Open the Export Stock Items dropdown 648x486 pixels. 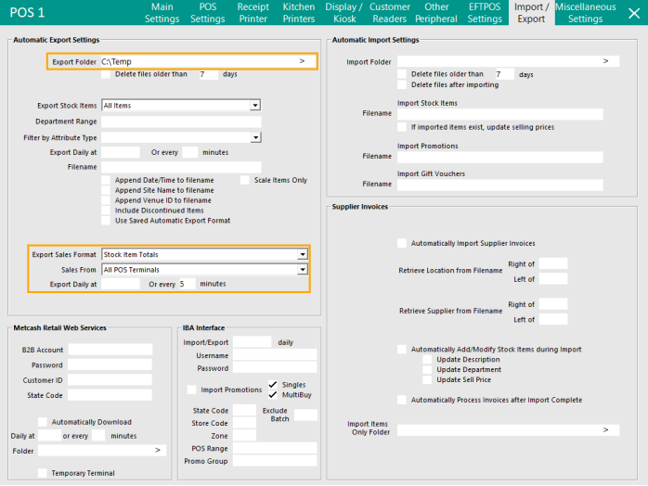pos(254,106)
